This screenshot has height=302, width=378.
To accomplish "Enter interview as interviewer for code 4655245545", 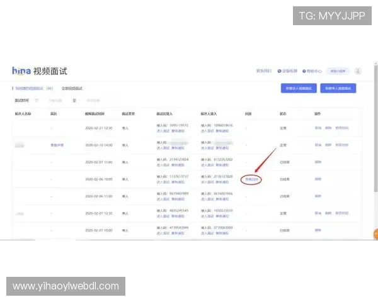I will [163, 216].
